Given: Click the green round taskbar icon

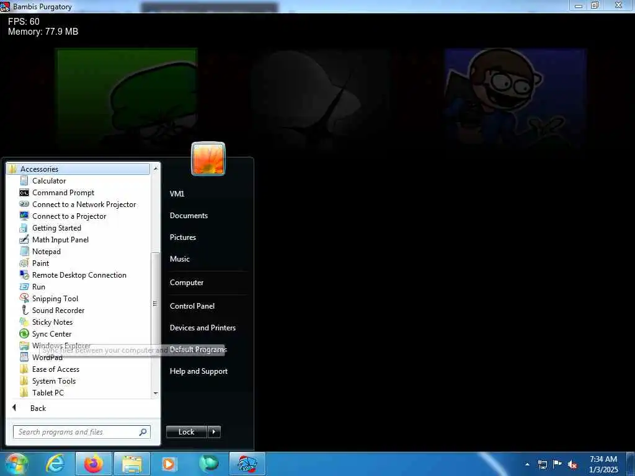Looking at the screenshot, I should (208, 464).
